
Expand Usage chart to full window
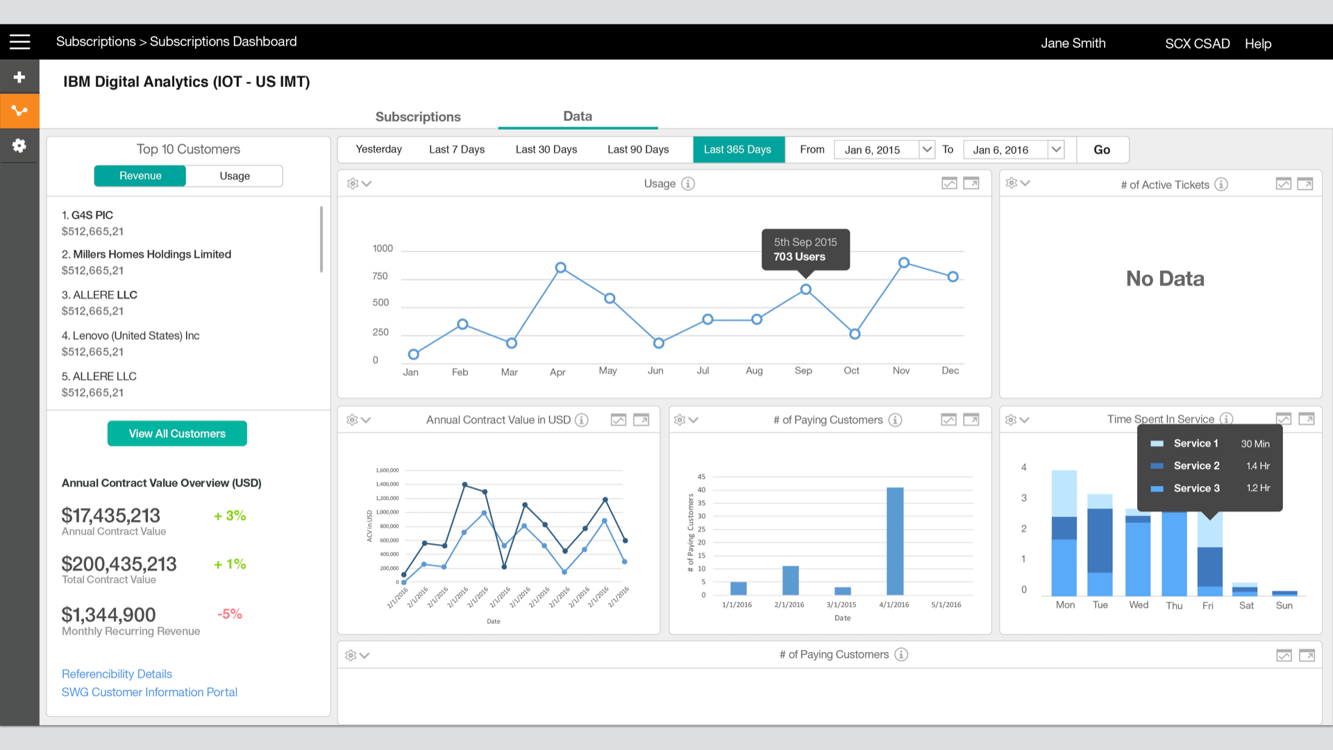click(971, 183)
